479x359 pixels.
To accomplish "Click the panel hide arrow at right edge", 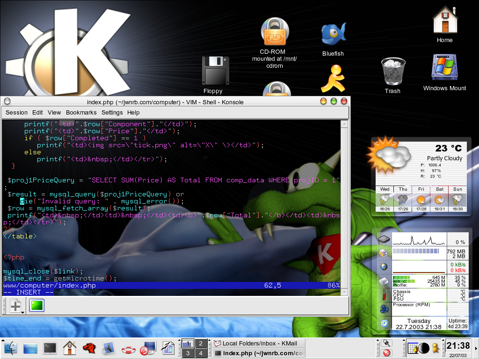I will tap(476, 348).
